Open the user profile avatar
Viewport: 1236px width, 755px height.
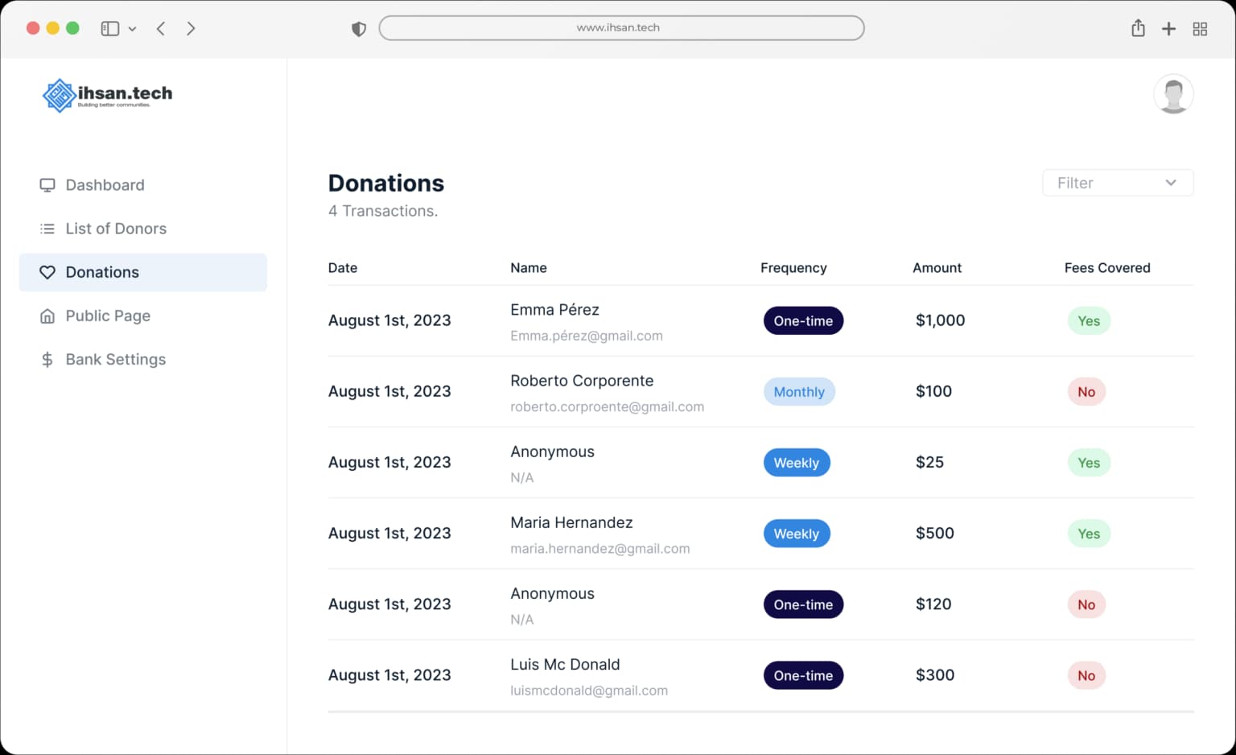1172,94
